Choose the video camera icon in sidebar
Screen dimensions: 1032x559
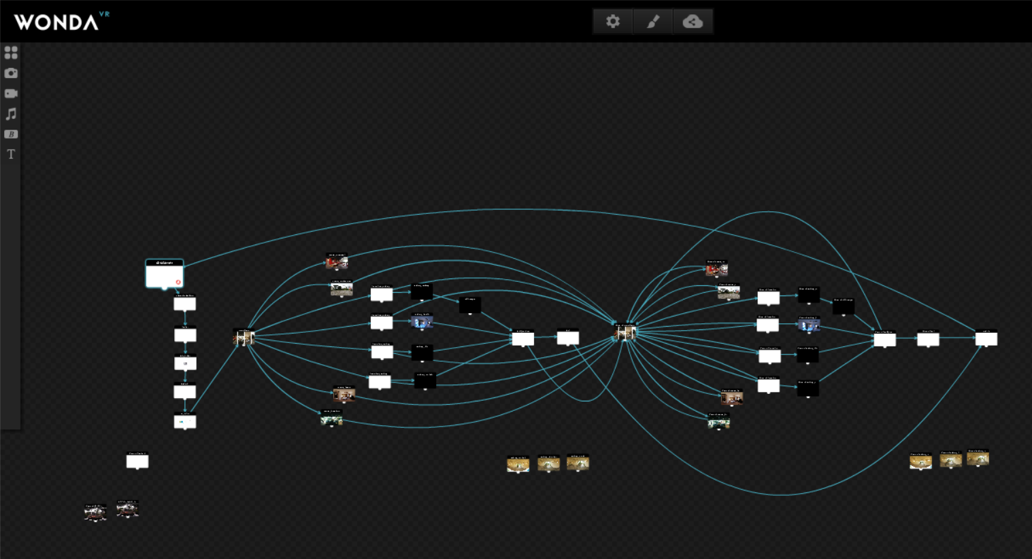pyautogui.click(x=11, y=94)
